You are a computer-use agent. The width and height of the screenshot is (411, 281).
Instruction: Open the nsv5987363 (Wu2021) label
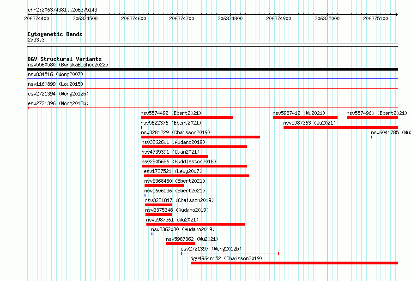point(309,123)
